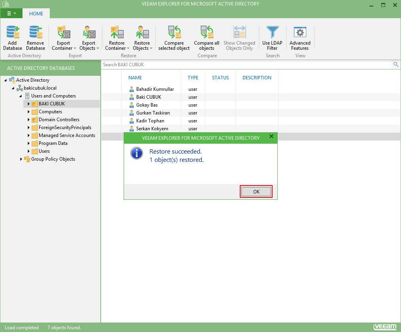This screenshot has height=332, width=401.
Task: Select the Gurkan Taskiran user row
Action: (x=251, y=113)
